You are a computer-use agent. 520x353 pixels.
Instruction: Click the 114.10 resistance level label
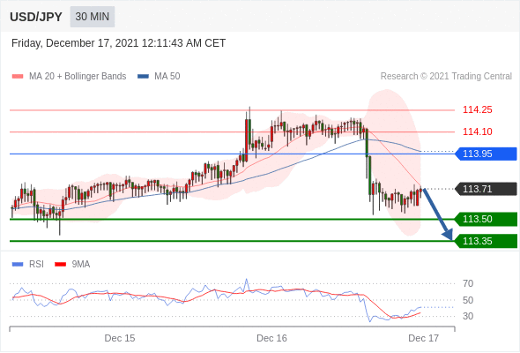[477, 131]
